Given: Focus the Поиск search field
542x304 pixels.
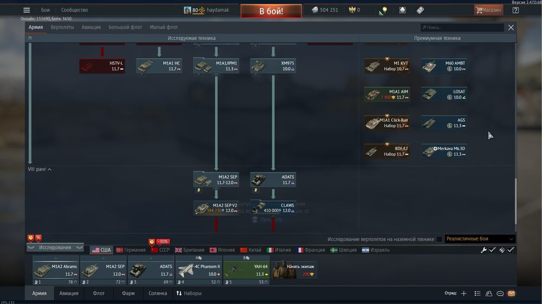Looking at the screenshot, I should click(x=462, y=27).
